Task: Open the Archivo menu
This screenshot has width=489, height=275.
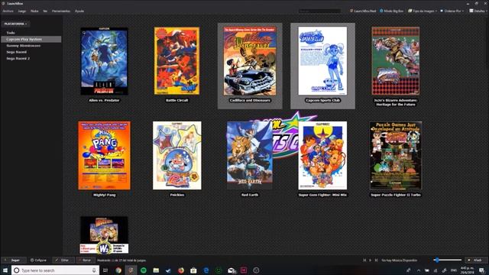Action: [8, 11]
